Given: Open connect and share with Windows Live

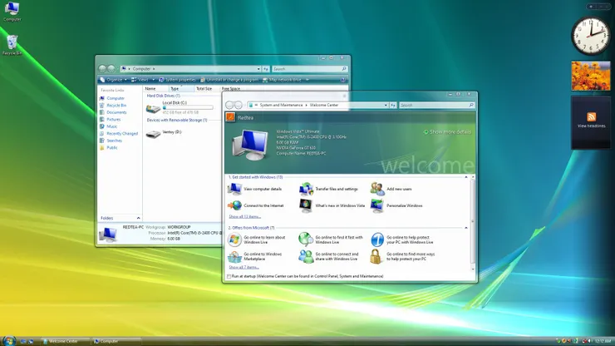Looking at the screenshot, I should click(x=328, y=256).
